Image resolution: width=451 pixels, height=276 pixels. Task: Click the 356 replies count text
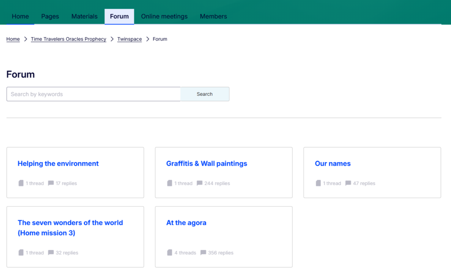point(221,253)
